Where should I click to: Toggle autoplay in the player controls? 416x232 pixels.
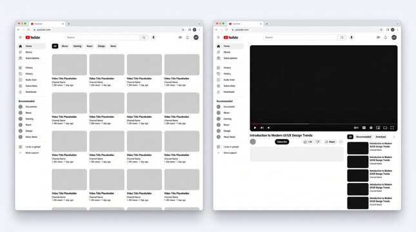click(356, 128)
